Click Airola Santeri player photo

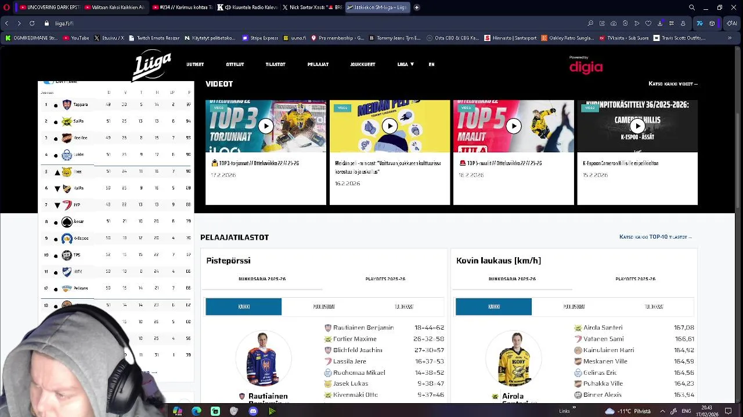(513, 360)
